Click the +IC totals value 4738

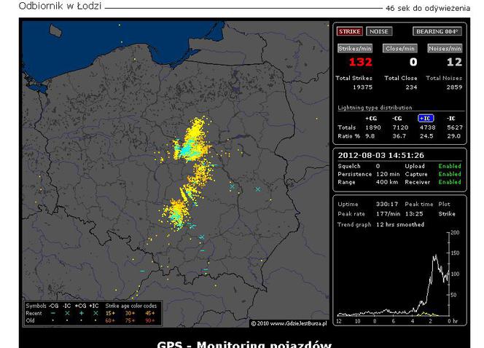point(428,127)
